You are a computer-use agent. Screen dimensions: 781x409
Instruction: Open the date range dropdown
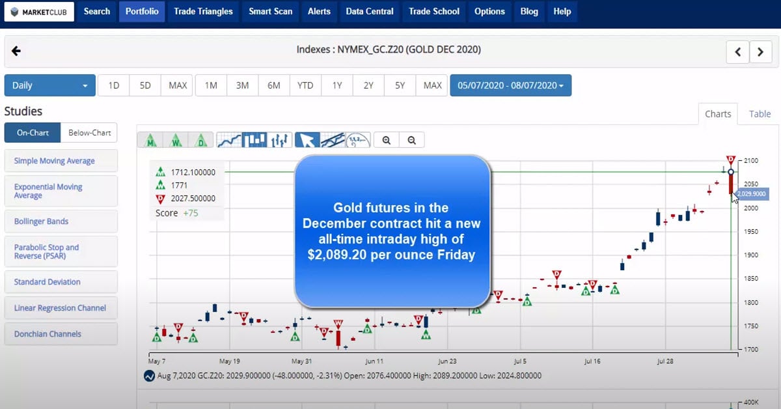coord(510,85)
